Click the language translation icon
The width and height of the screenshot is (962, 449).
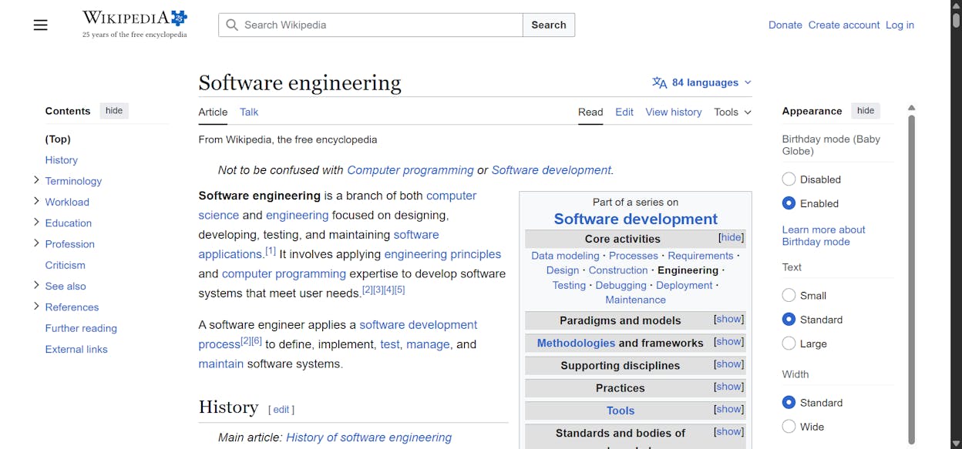point(659,82)
